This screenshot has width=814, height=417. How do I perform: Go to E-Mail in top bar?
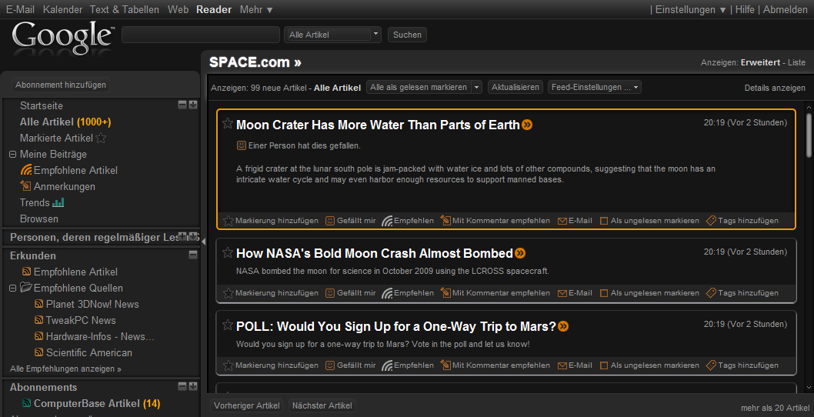click(x=20, y=9)
